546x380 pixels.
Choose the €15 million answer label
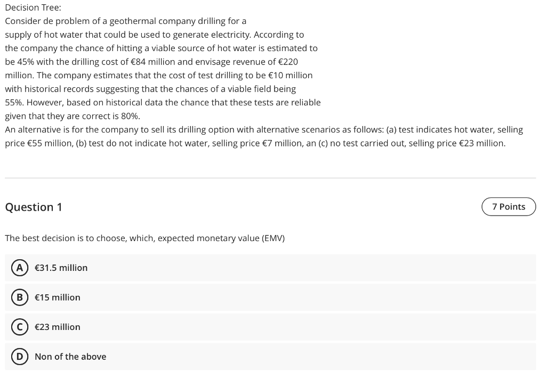(x=58, y=298)
